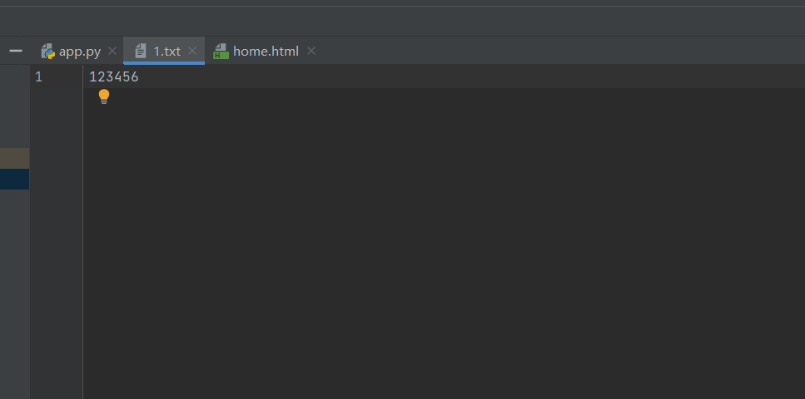805x399 pixels.
Task: Click the green HTML file icon on home.html tab
Action: (221, 52)
